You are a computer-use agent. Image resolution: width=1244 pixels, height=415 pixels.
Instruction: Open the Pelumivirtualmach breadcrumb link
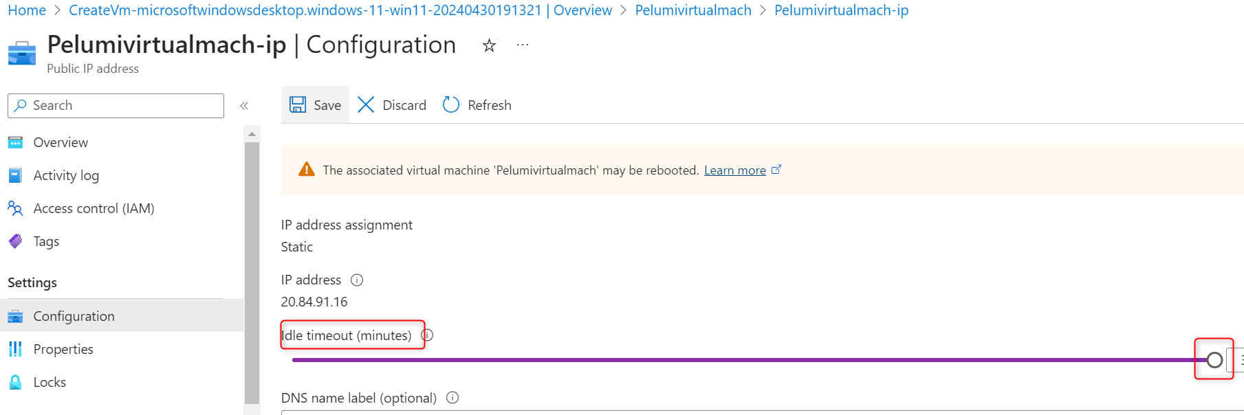[693, 10]
